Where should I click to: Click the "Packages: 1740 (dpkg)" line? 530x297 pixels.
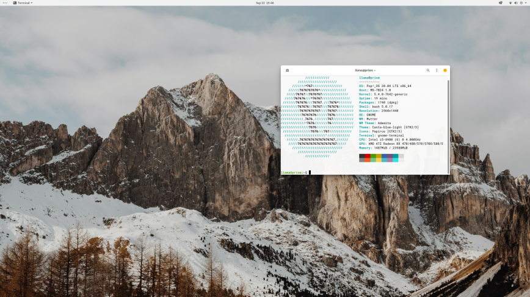coord(379,102)
